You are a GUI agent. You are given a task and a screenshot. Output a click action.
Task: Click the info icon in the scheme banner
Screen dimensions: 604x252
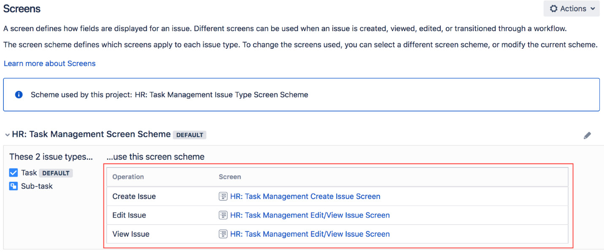click(19, 94)
